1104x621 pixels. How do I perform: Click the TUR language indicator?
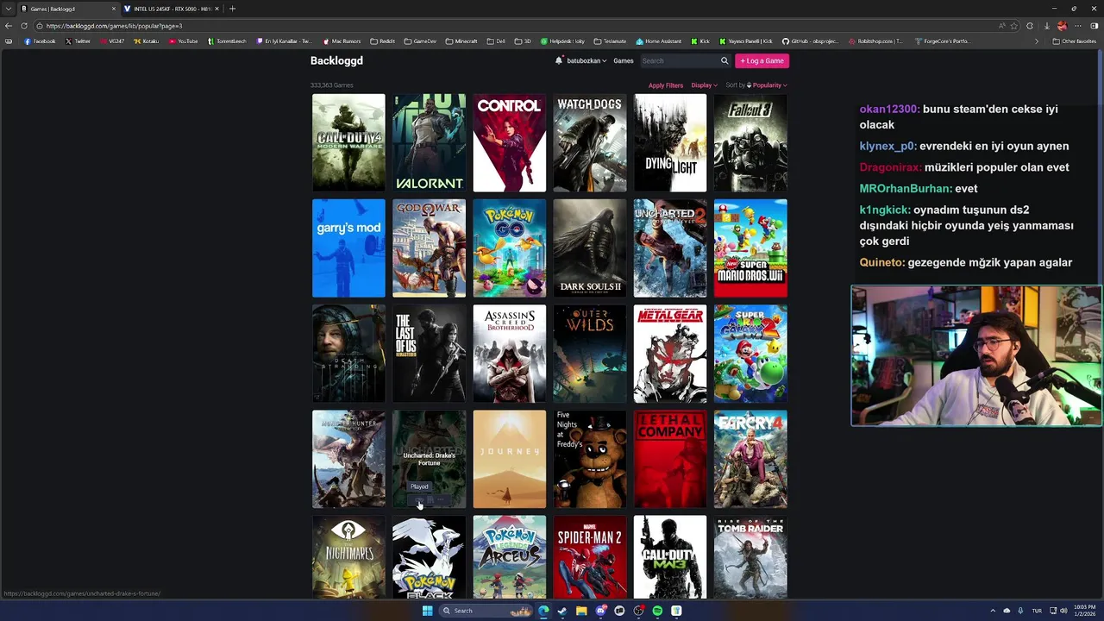1038,611
